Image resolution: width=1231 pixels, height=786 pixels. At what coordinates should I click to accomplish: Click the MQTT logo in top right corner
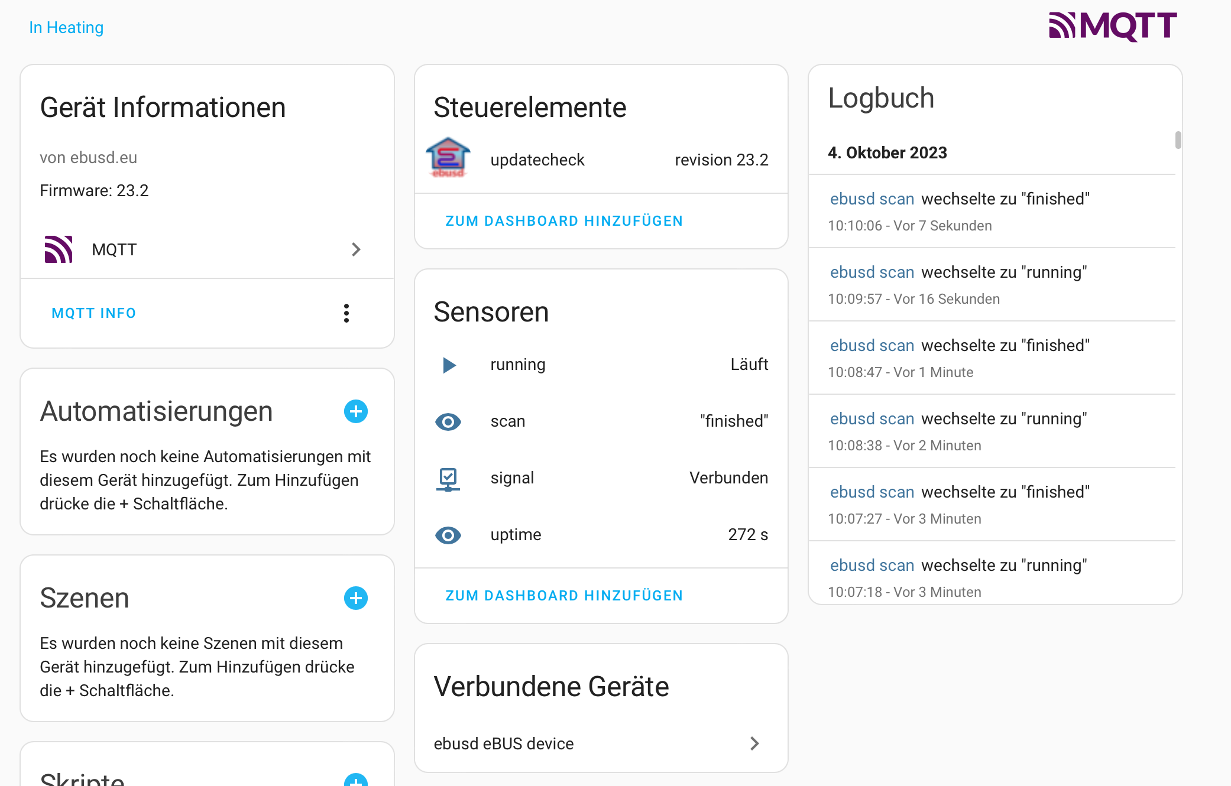coord(1113,27)
